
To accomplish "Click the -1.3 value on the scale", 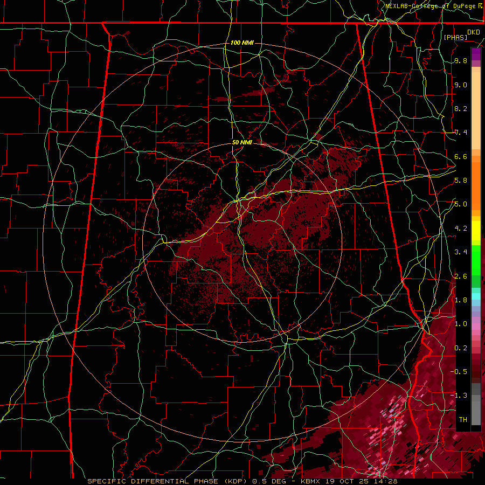I will coord(459,396).
